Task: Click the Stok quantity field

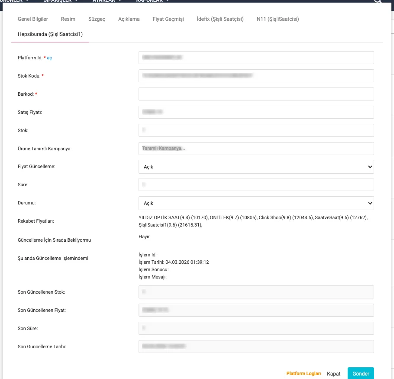Action: click(x=256, y=130)
